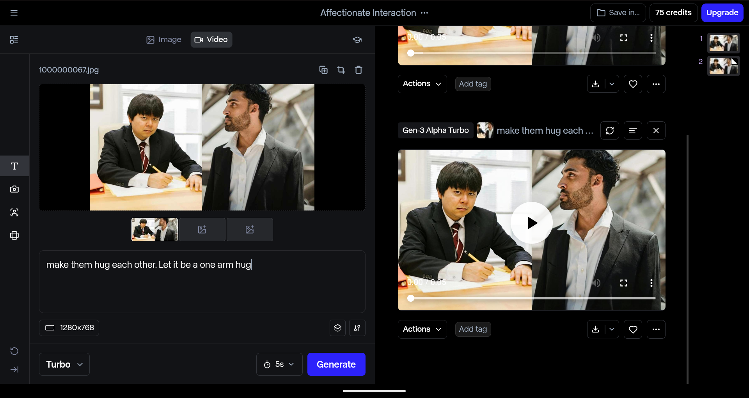Select thumbnail 1 in the right panel
The height and width of the screenshot is (398, 749).
723,43
